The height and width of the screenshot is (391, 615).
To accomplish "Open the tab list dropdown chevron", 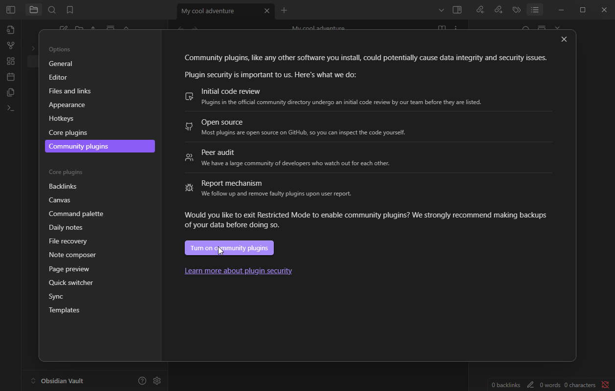I will [x=441, y=10].
